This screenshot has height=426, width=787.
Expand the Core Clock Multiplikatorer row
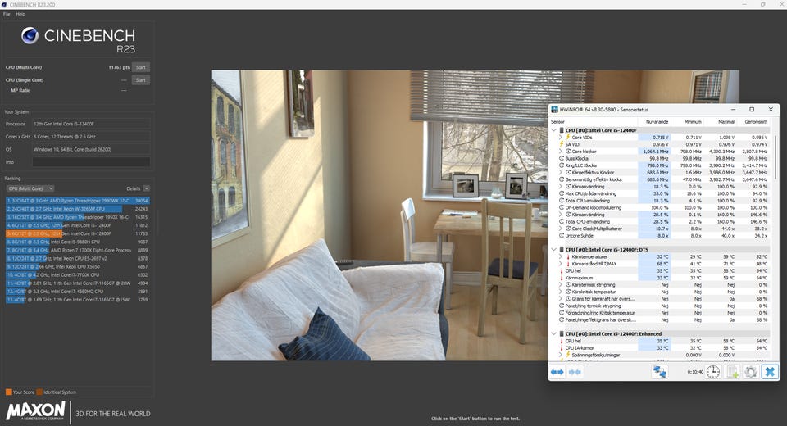pos(561,229)
